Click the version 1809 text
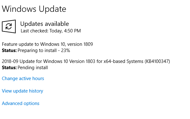The image size is (190, 119). tap(80, 44)
